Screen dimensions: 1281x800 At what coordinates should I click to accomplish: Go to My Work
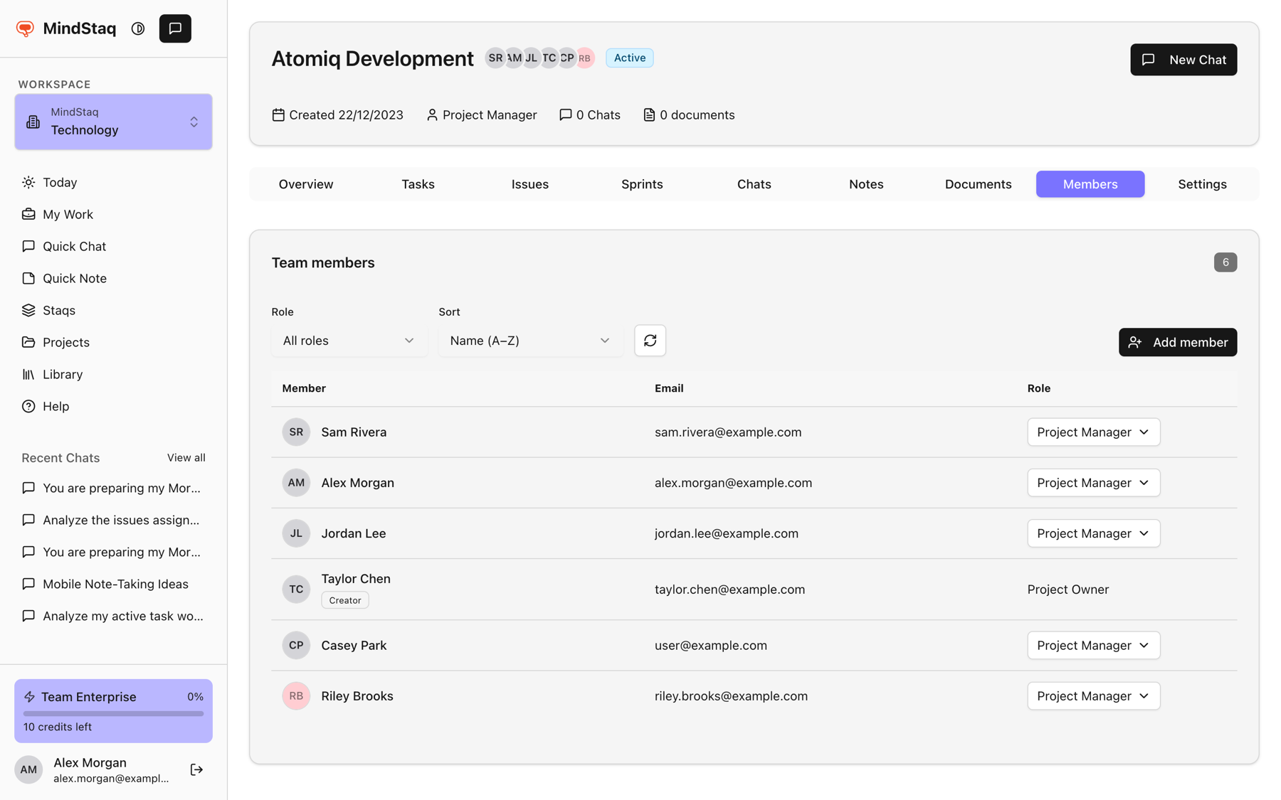point(114,214)
